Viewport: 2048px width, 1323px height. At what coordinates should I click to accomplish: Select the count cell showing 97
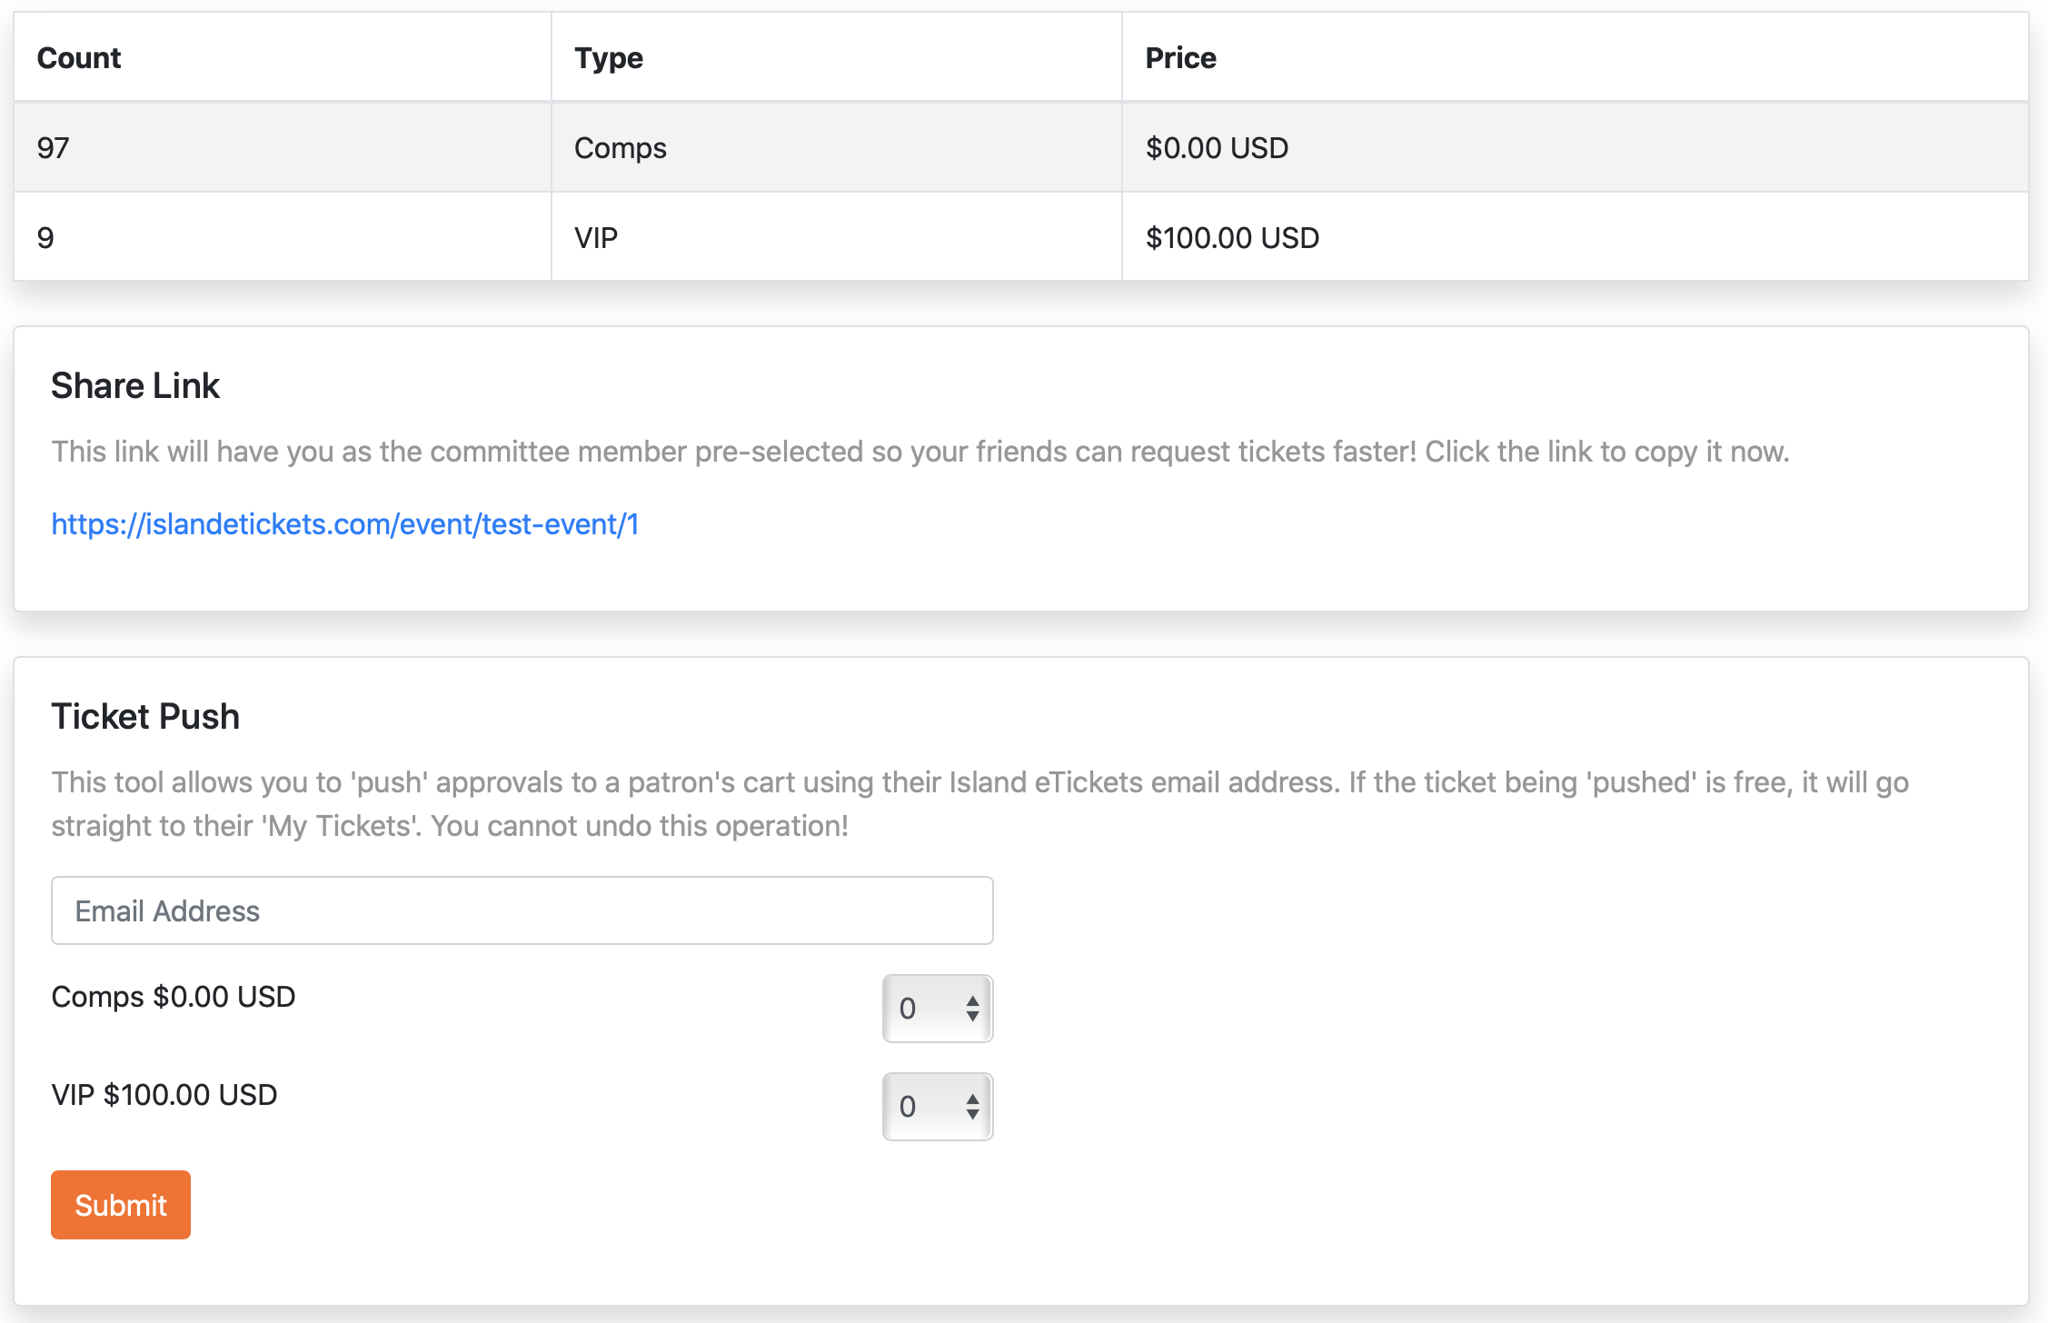tap(54, 147)
